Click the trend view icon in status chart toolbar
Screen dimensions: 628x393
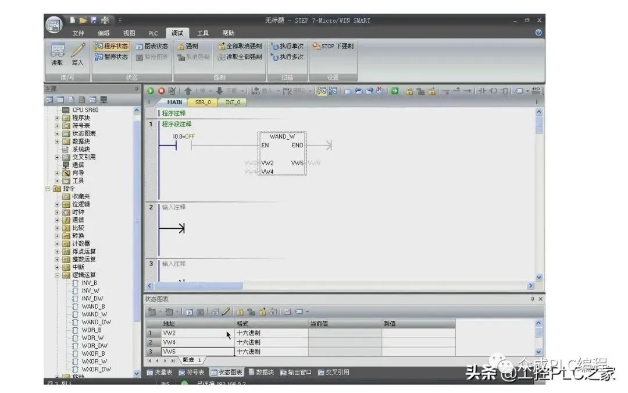[x=287, y=311]
